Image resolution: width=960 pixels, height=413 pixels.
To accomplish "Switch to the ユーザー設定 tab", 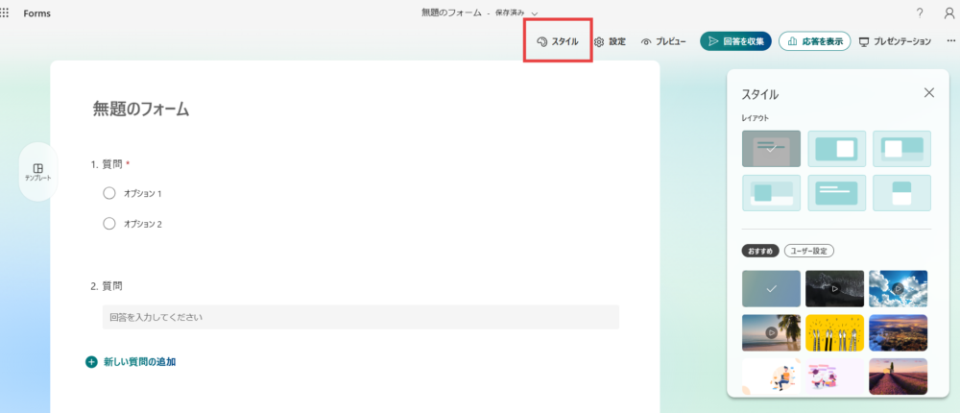I will pos(809,251).
